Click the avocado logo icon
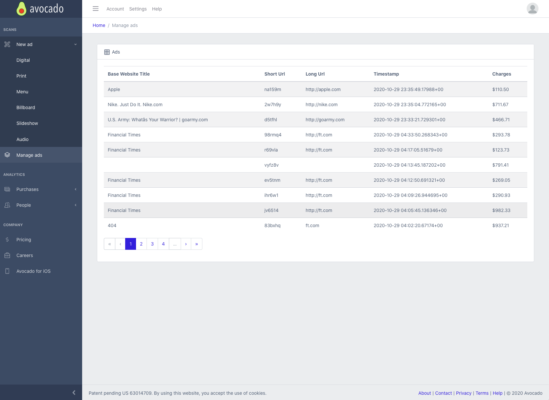549x400 pixels. click(x=21, y=9)
